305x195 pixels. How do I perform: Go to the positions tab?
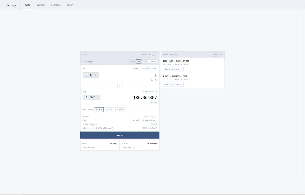(x=56, y=5)
